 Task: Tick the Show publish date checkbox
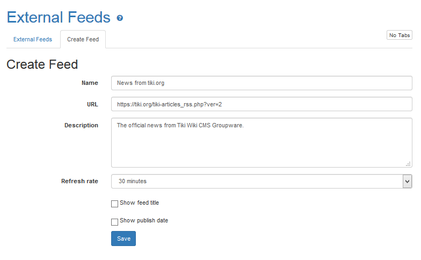pos(114,222)
